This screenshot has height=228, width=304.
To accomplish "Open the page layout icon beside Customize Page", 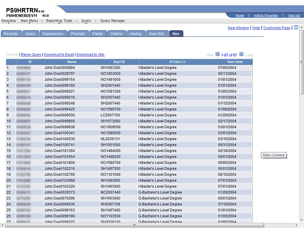I will point(296,28).
